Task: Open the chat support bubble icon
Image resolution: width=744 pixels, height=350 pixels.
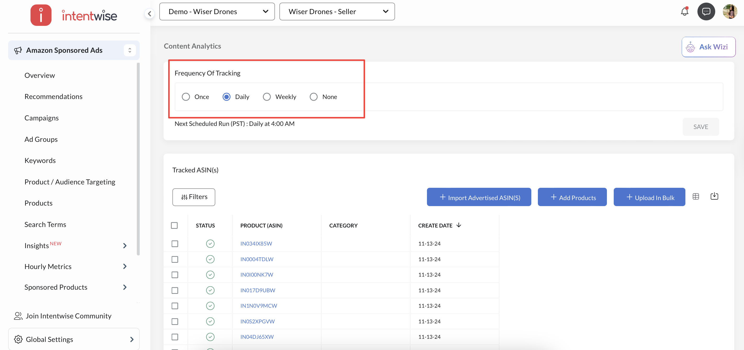Action: (x=706, y=11)
